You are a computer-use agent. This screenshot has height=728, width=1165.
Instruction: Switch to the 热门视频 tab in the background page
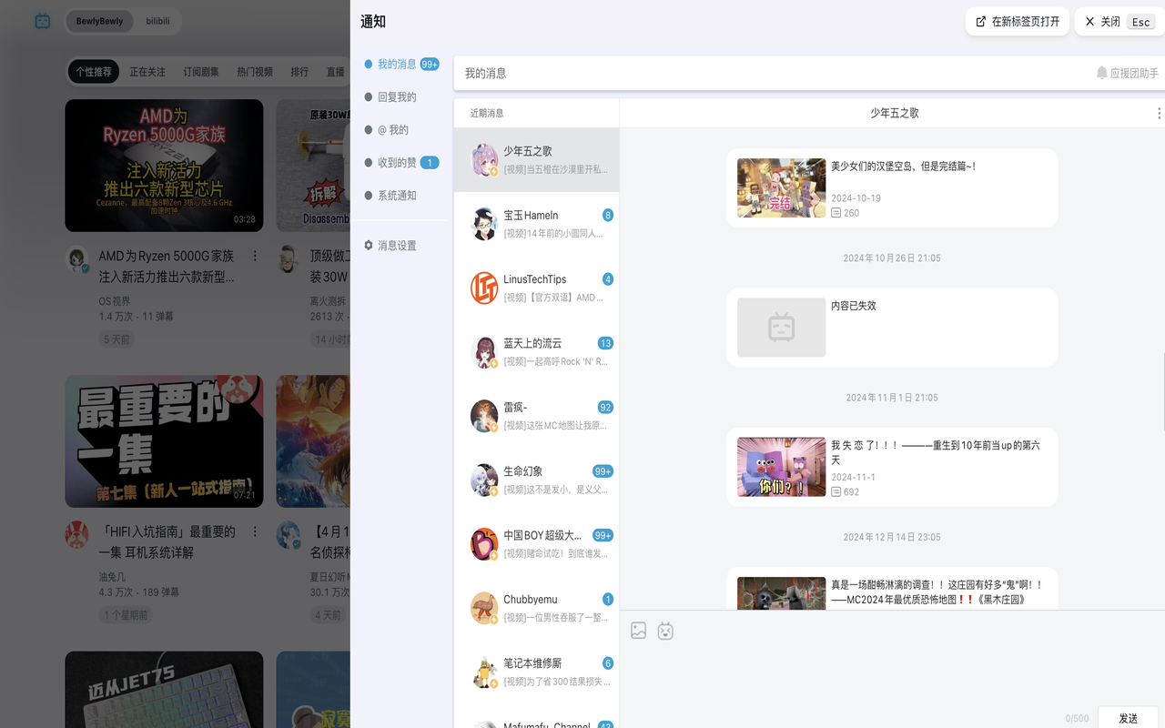[254, 71]
